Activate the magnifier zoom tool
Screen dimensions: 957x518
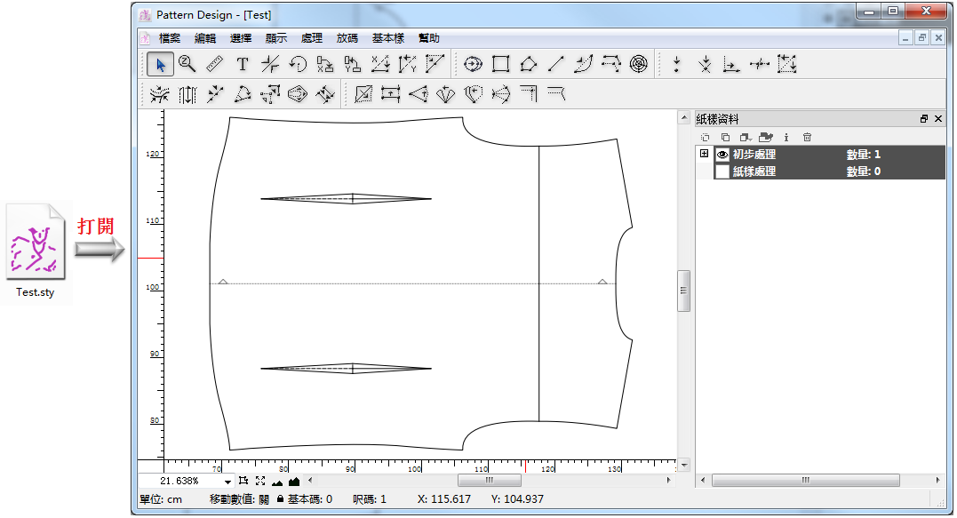point(187,64)
